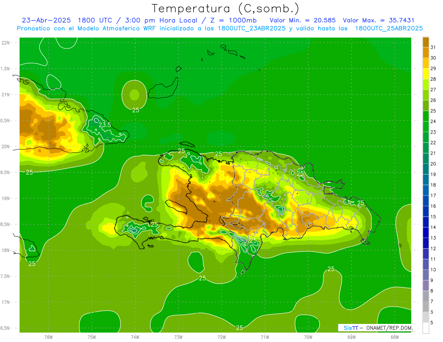
Task: Click the white swatch below 5 in legend
Action: click(426, 328)
